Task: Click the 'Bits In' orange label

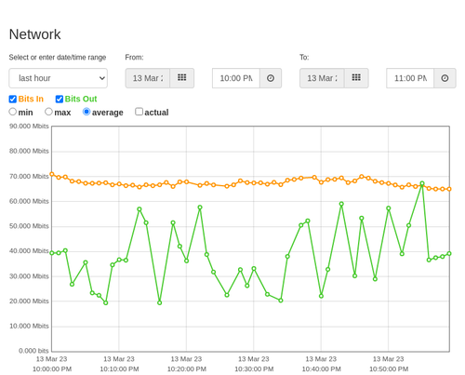Action: point(31,99)
